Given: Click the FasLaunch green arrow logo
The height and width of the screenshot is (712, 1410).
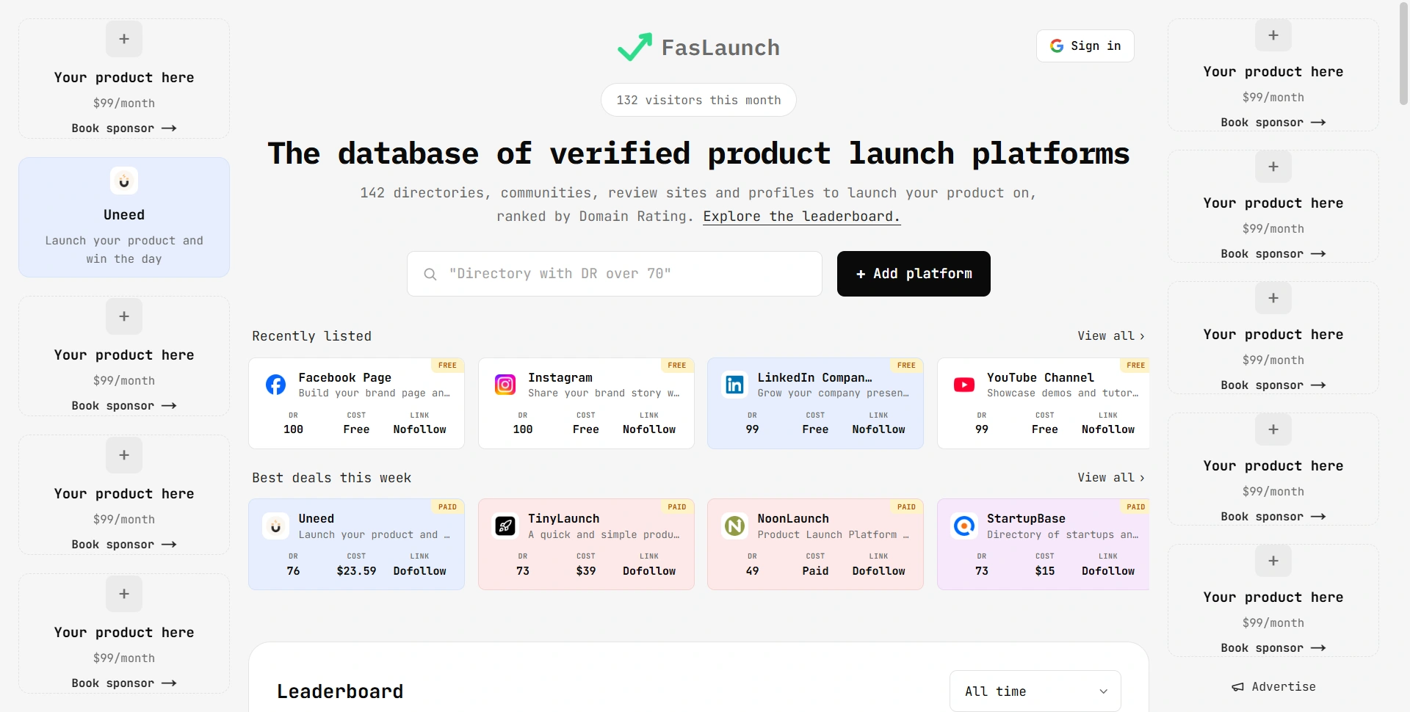Looking at the screenshot, I should point(634,47).
